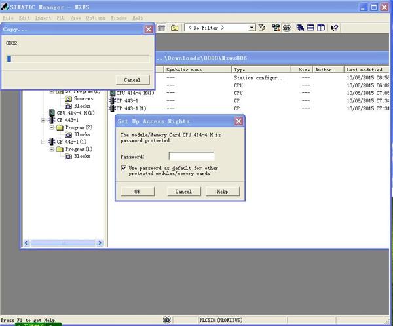This screenshot has width=393, height=326.
Task: Close the Copy progress dialog
Action: point(149,30)
